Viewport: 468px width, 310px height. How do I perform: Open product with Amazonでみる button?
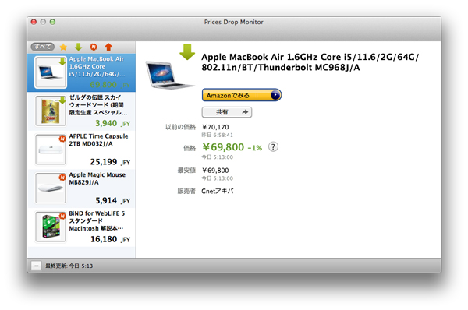[242, 95]
